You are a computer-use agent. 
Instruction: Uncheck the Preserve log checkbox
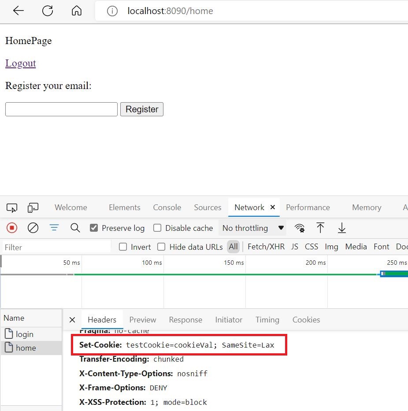94,228
